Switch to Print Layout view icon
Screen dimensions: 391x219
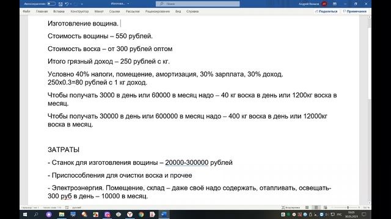316,207
